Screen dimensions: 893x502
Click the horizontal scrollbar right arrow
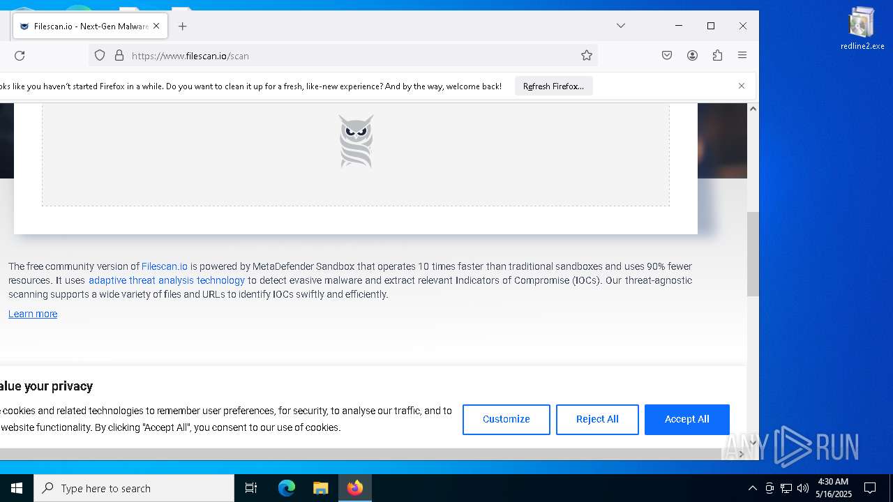[741, 454]
